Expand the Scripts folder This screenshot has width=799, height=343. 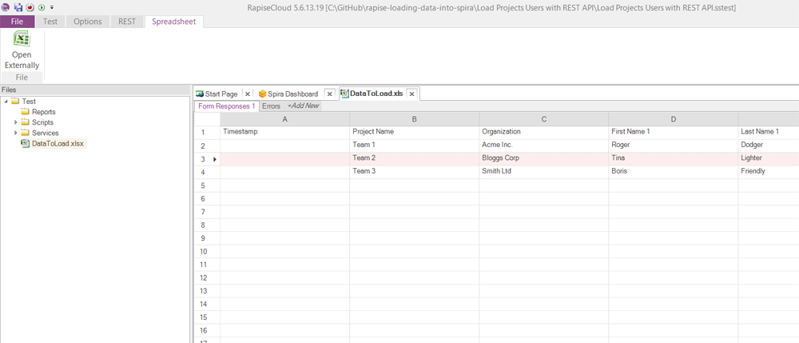(x=15, y=122)
